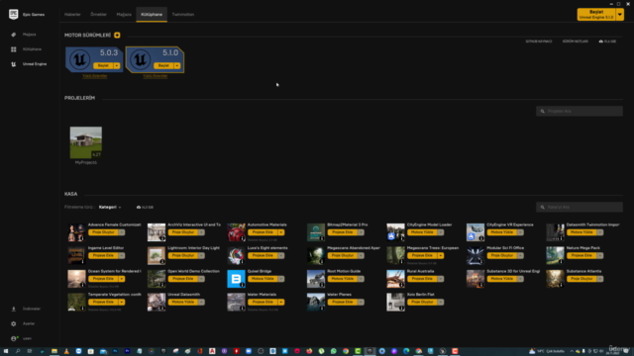Screen dimensions: 634x356
Task: Click Motora Yükle for Quixel Bridge
Action: (x=263, y=279)
